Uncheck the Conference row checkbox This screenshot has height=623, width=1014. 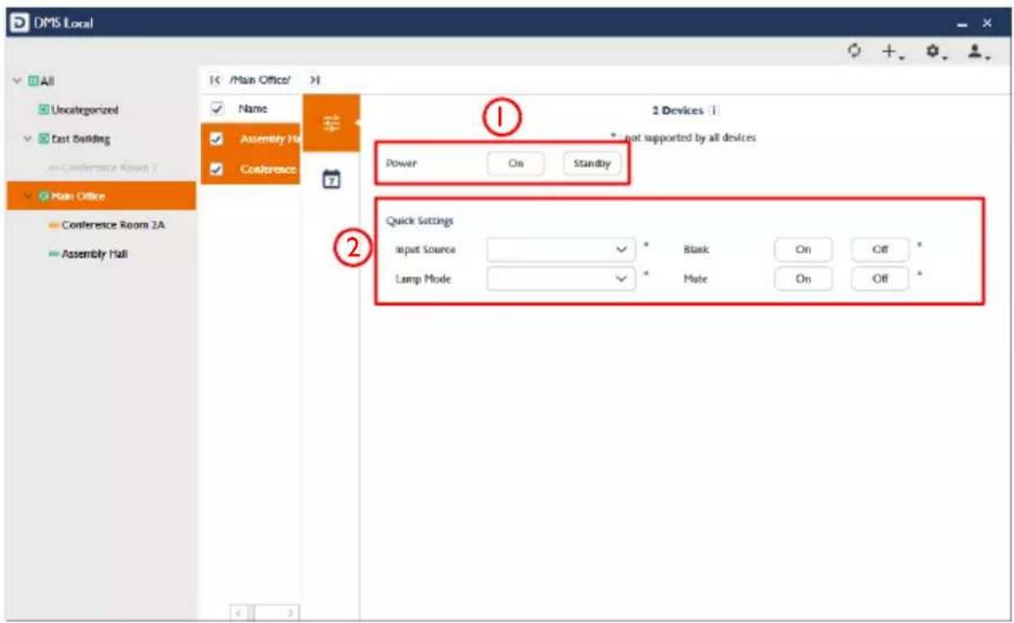(216, 169)
